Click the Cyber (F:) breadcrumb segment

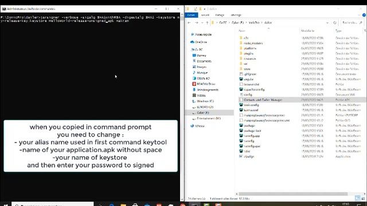238,23
